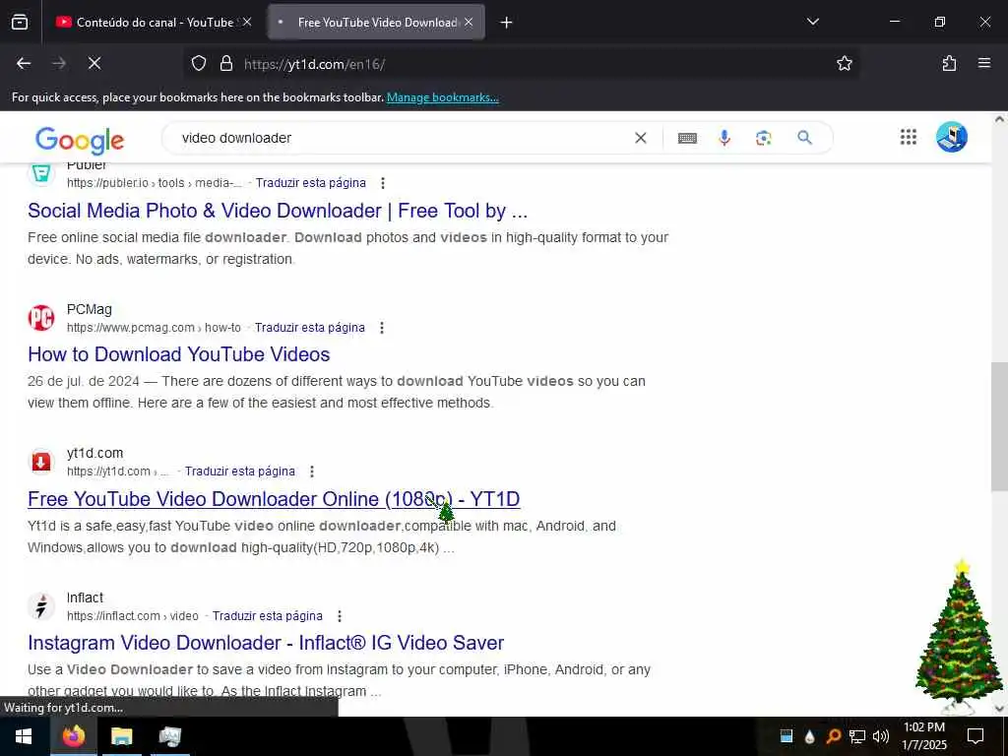The width and height of the screenshot is (1008, 756).
Task: Stop loading the page
Action: [94, 64]
